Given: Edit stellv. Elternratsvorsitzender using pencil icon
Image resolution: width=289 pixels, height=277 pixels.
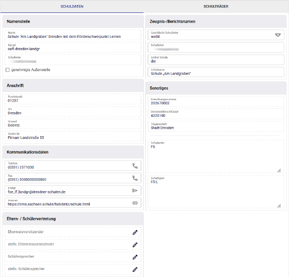Looking at the screenshot, I should click(x=135, y=244).
